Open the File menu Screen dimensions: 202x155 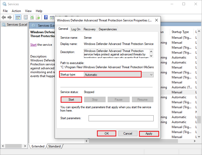click(x=5, y=11)
